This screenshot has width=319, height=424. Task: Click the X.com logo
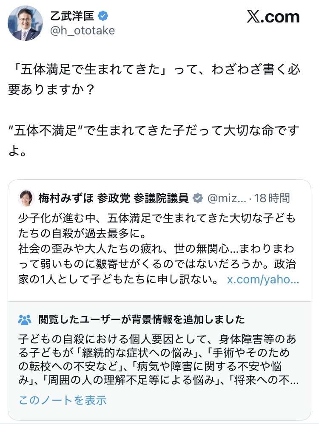273,17
